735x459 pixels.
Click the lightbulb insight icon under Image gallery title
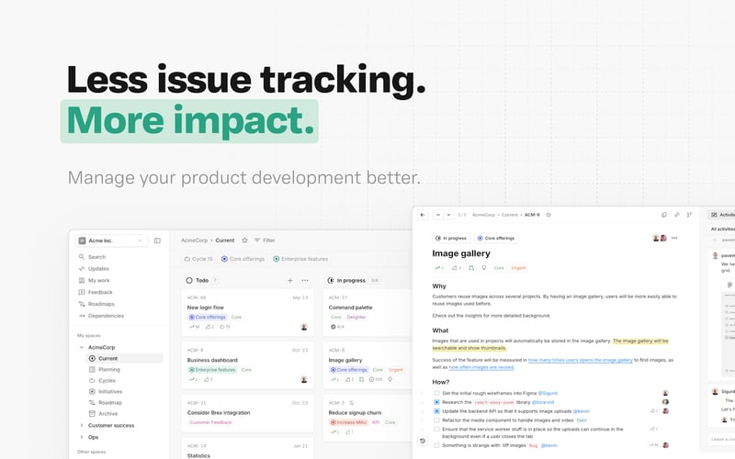[484, 268]
